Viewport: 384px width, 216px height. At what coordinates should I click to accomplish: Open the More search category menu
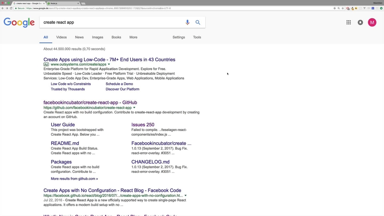coord(133,37)
